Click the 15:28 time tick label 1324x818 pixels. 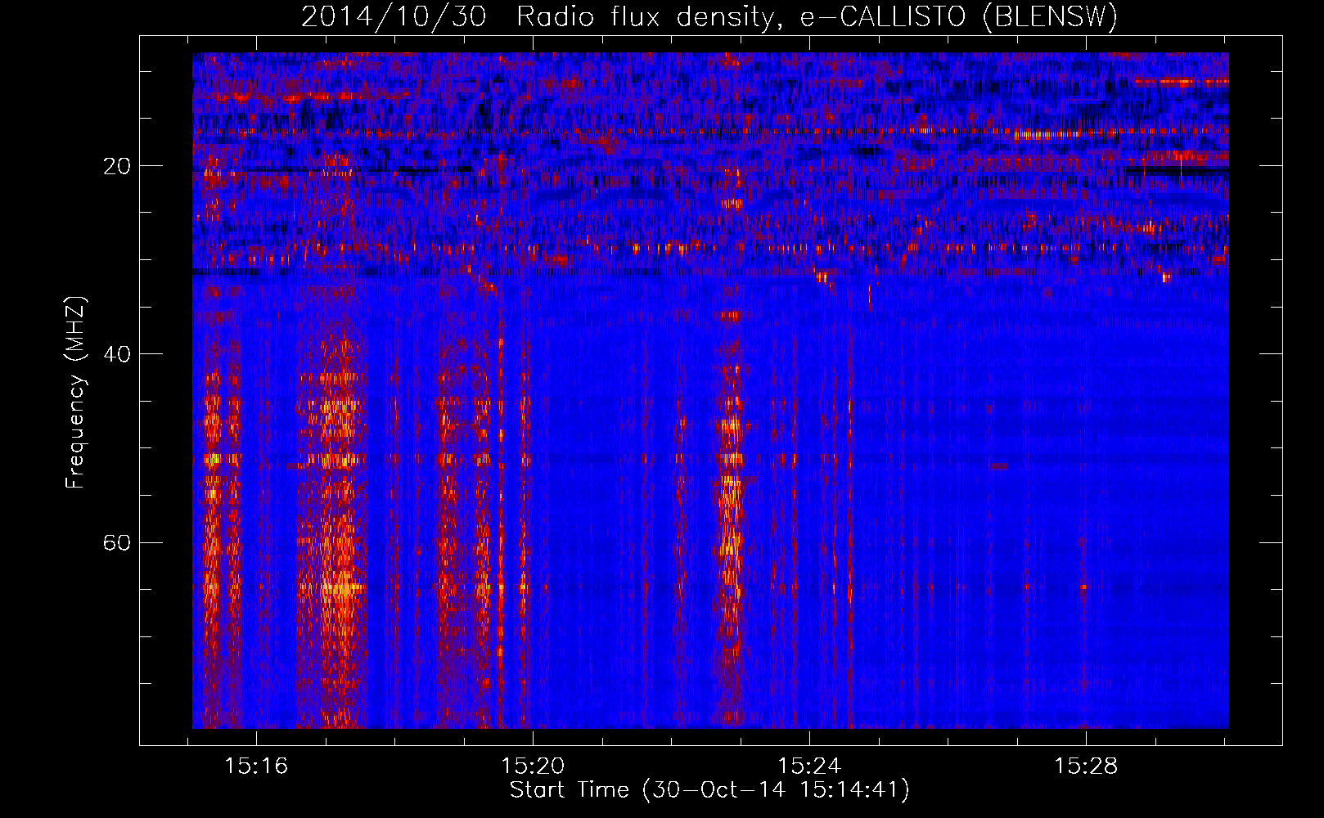click(x=1086, y=766)
